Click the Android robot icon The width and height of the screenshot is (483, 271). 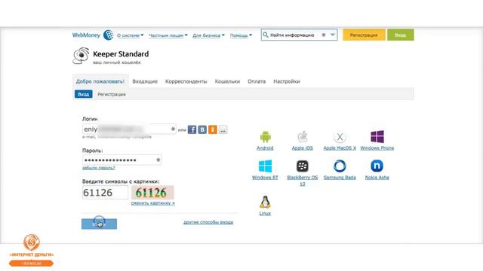coord(265,137)
